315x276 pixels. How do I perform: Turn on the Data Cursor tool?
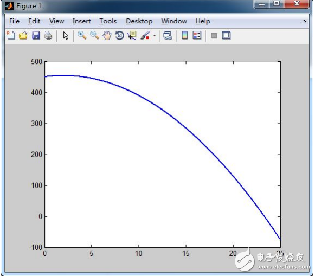(x=132, y=36)
